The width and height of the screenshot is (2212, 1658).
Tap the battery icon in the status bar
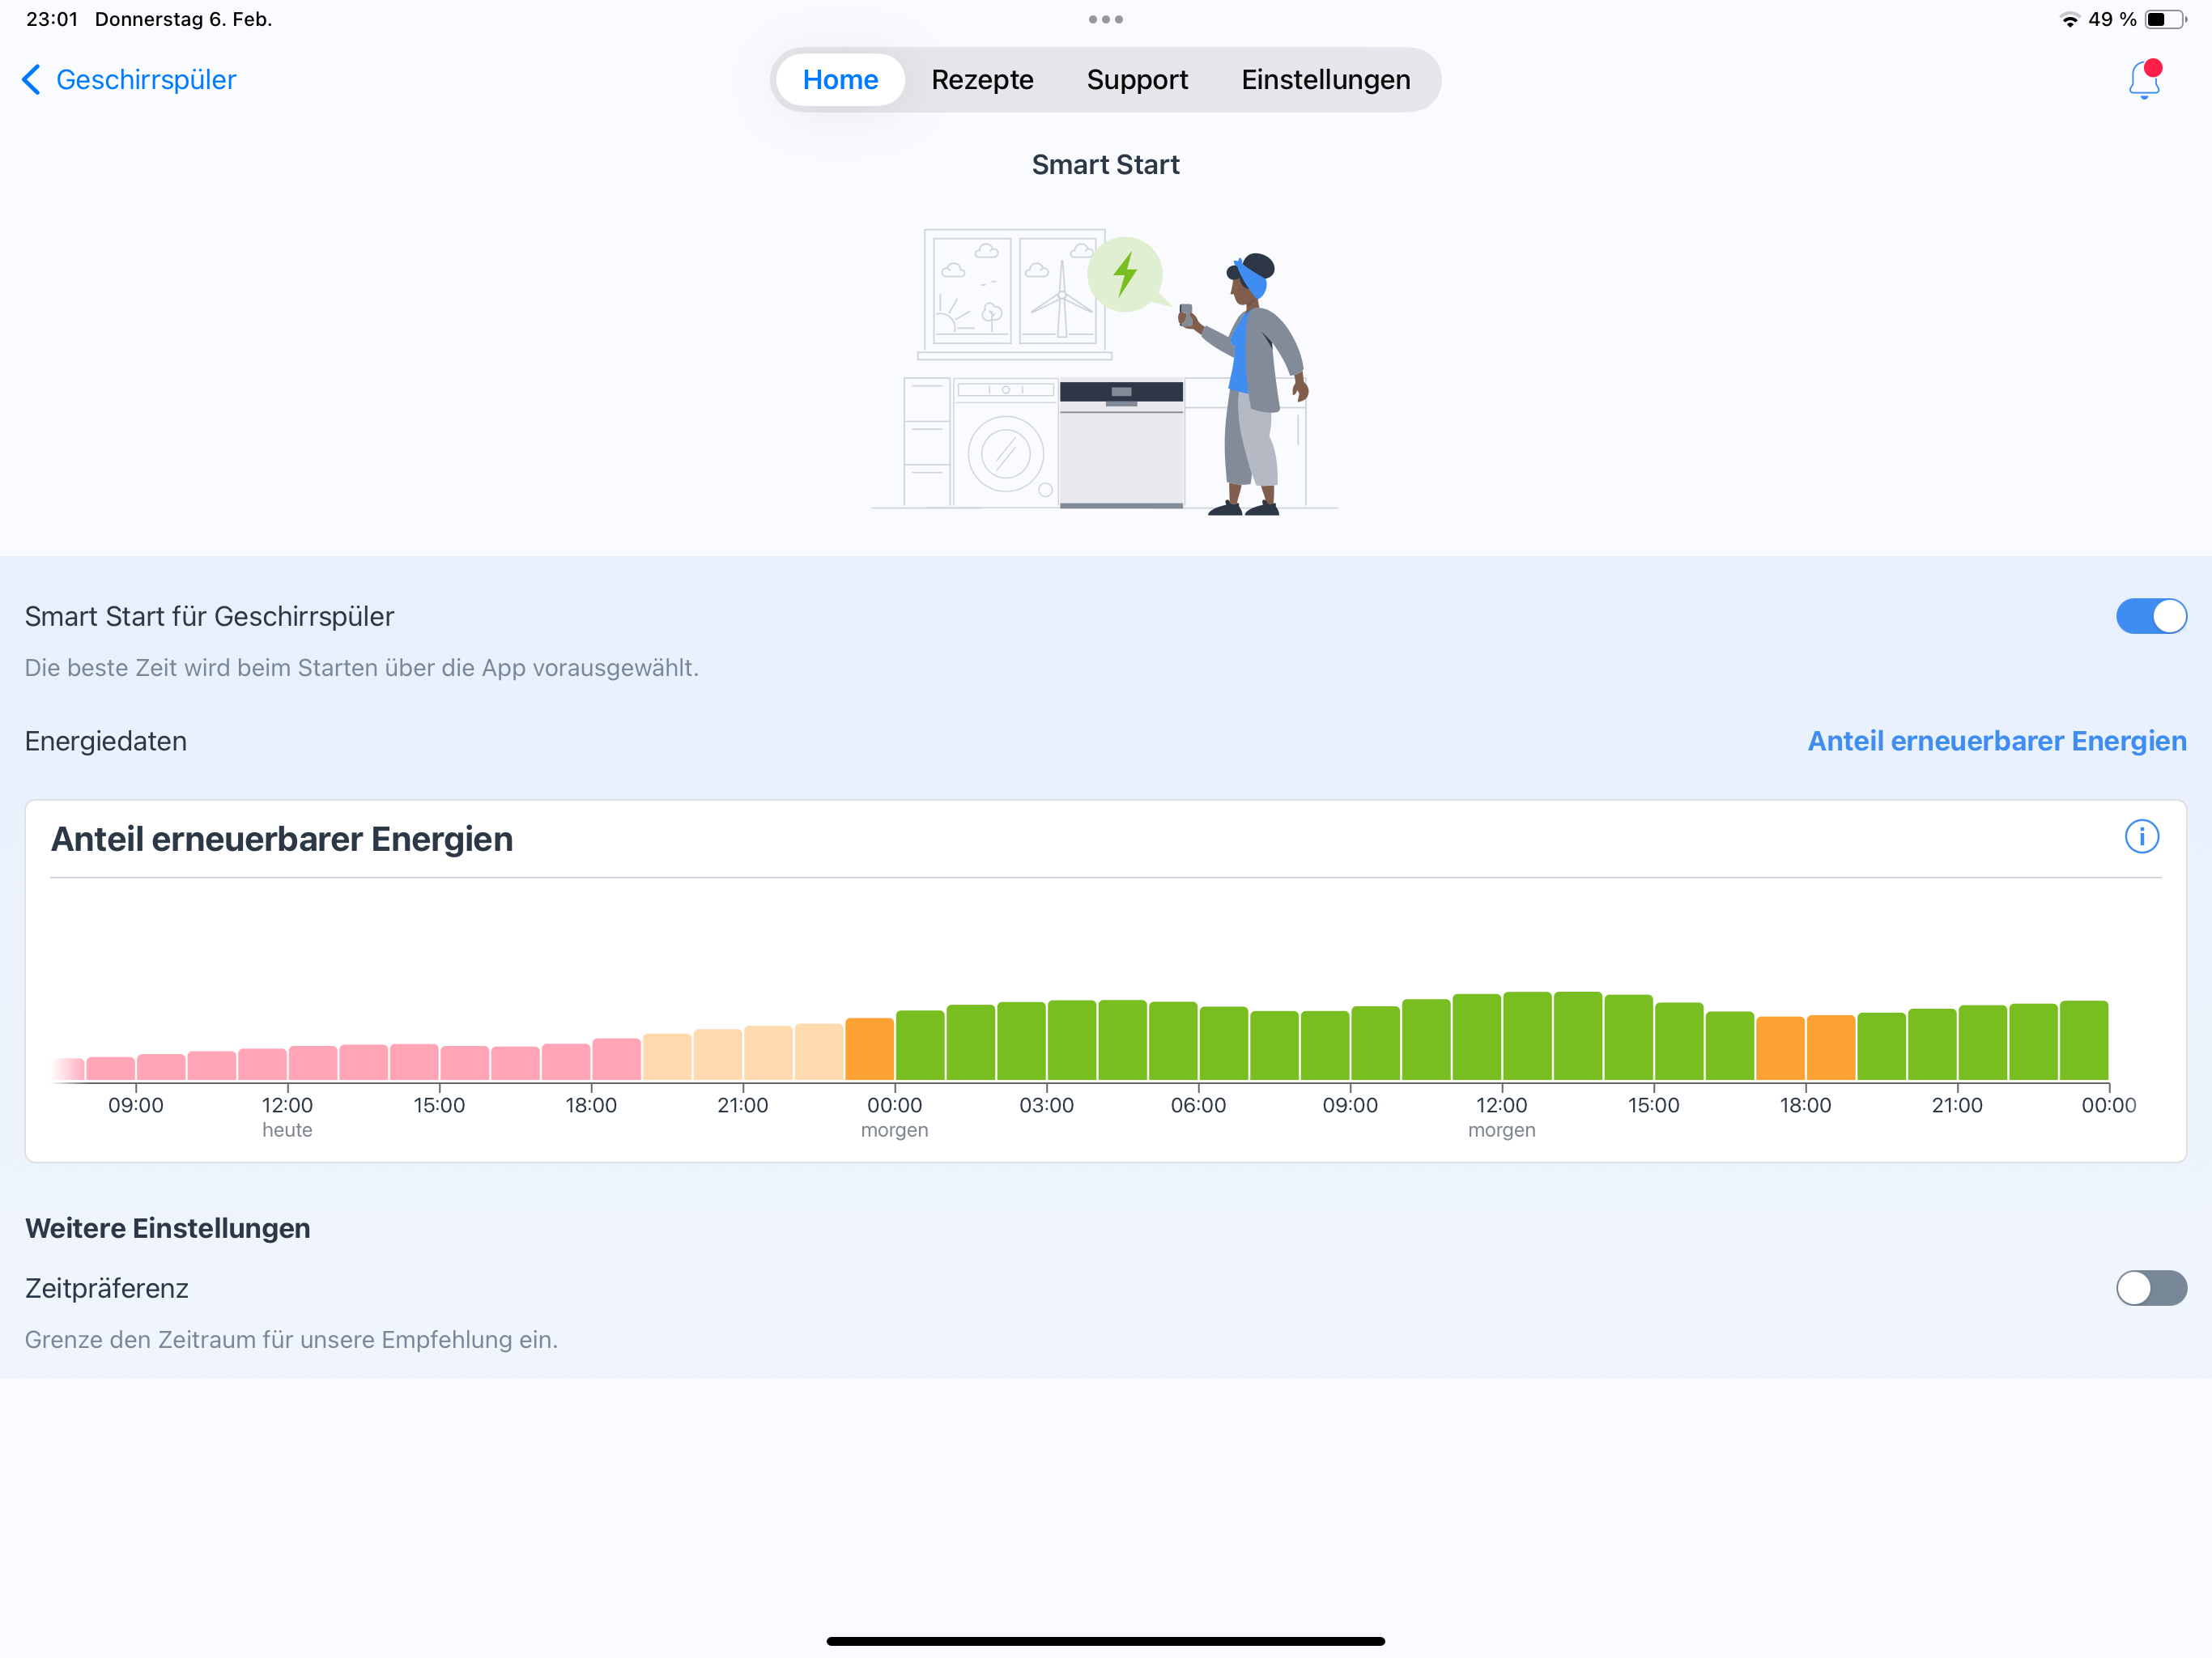(2166, 19)
